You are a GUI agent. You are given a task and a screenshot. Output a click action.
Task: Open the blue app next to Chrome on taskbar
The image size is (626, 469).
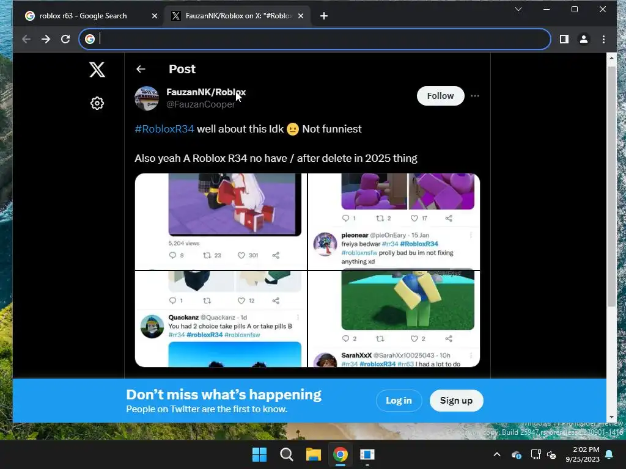[367, 454]
